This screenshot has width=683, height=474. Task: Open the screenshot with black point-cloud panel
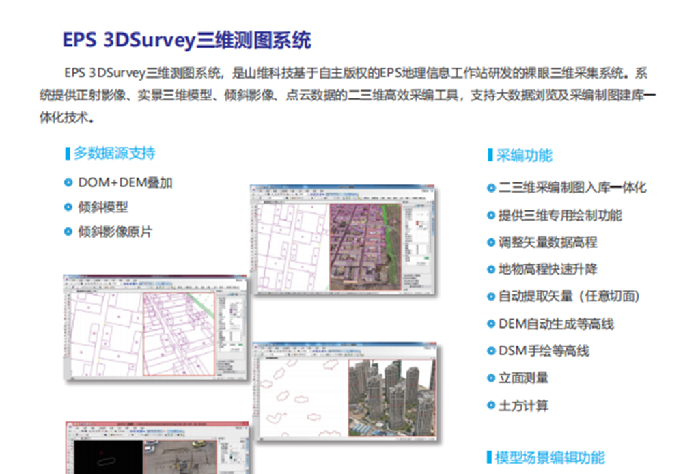157,448
